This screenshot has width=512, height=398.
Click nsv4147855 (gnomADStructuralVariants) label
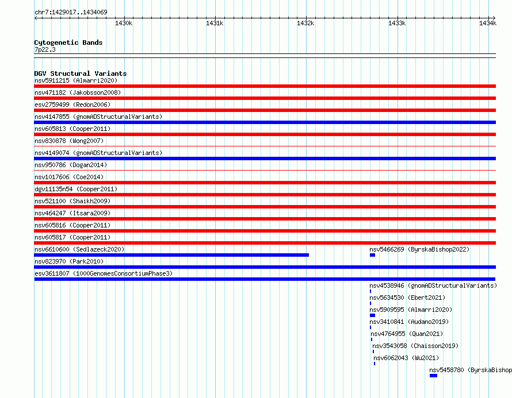(98, 117)
